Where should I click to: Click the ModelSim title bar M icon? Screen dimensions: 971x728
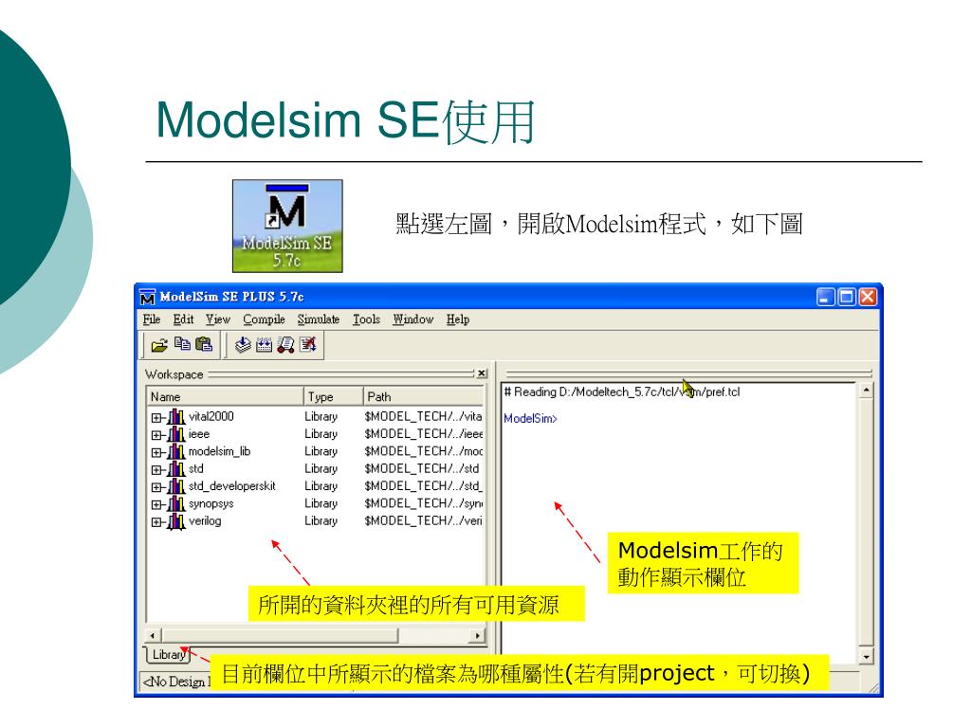point(147,297)
